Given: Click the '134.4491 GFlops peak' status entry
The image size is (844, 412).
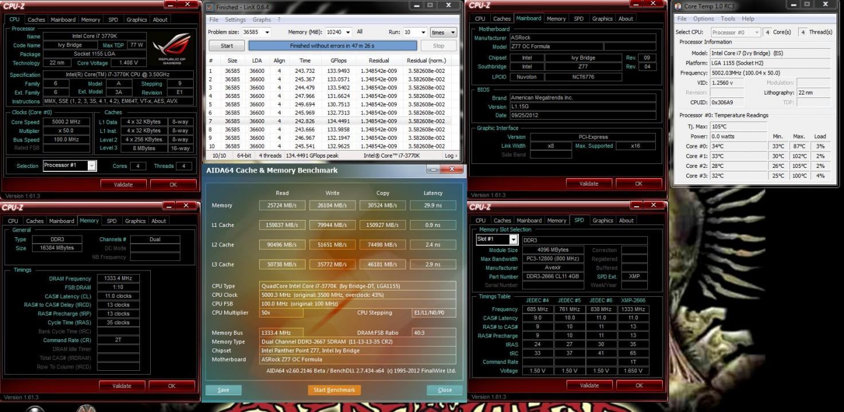Looking at the screenshot, I should 312,155.
